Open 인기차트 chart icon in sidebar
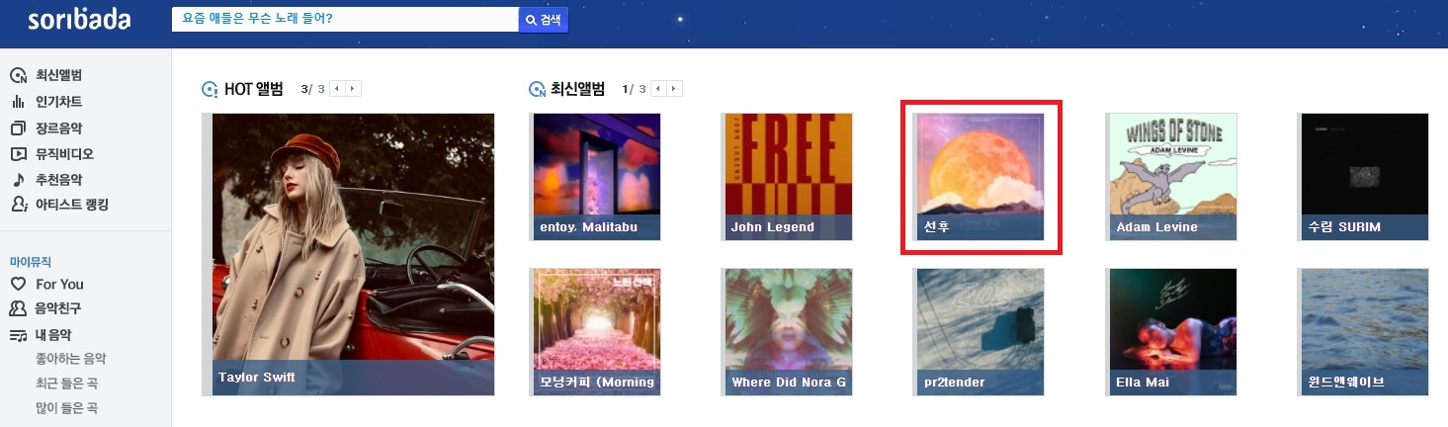 coord(18,102)
